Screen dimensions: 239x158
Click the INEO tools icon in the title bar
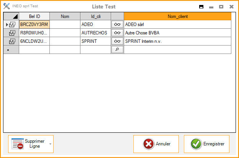point(6,7)
